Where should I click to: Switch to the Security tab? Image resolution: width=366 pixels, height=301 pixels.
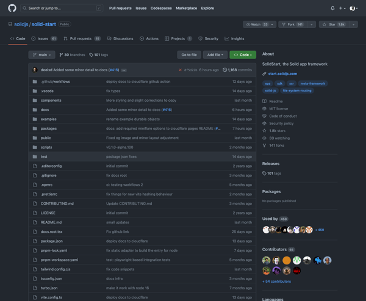(x=208, y=39)
